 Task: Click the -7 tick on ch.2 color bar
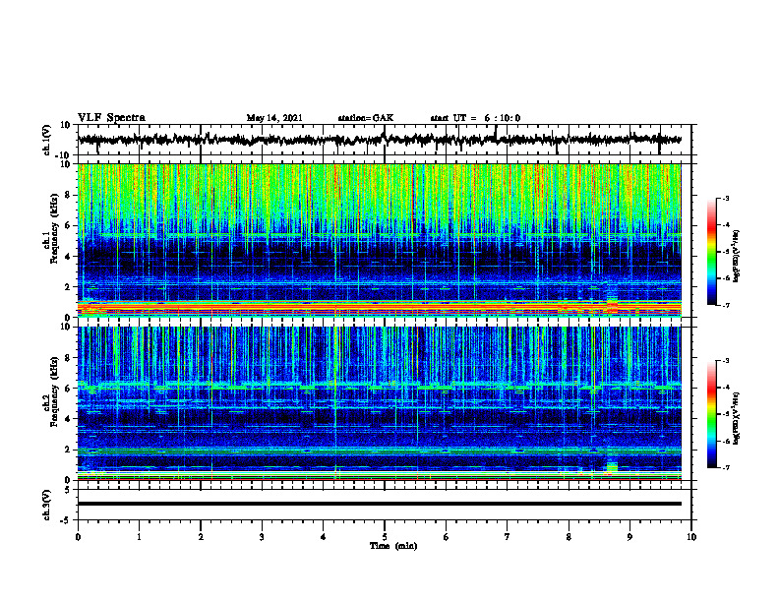pos(726,467)
